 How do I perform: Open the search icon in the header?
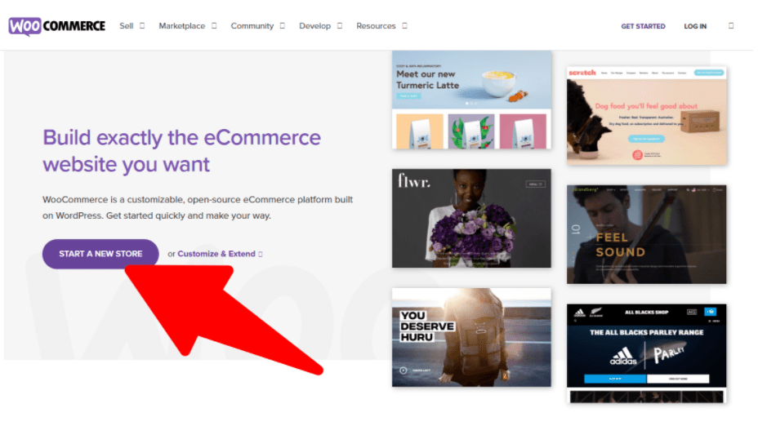coord(730,25)
